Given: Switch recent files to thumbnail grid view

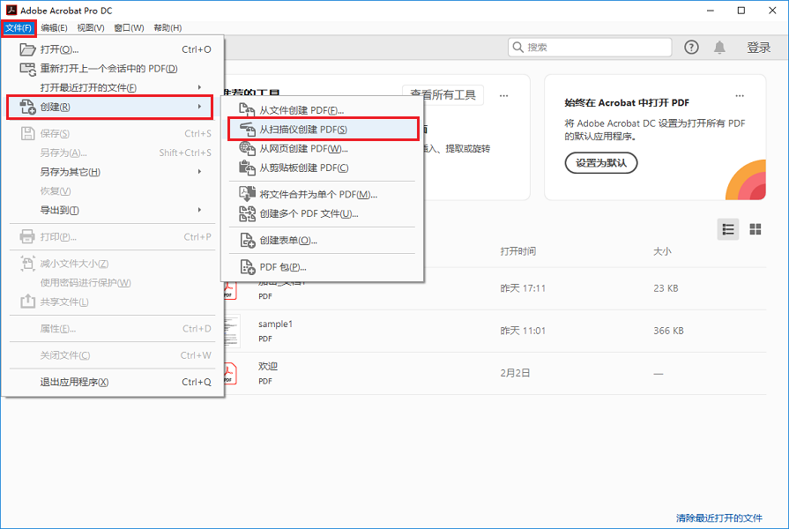Looking at the screenshot, I should [755, 229].
